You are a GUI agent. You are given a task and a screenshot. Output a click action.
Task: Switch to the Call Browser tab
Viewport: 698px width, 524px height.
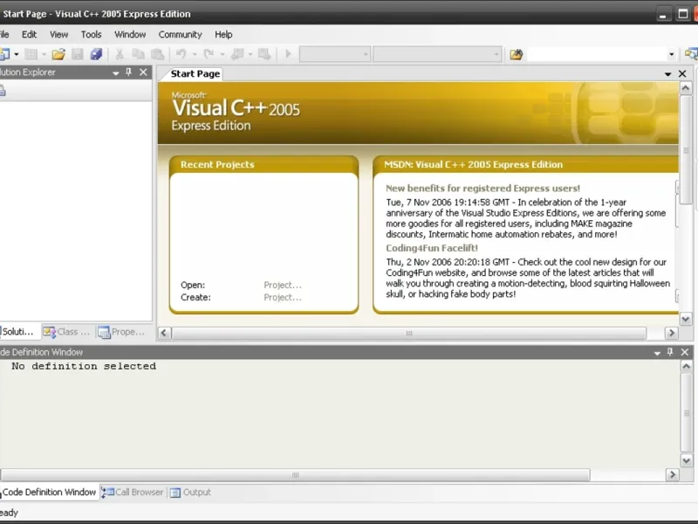(x=133, y=492)
